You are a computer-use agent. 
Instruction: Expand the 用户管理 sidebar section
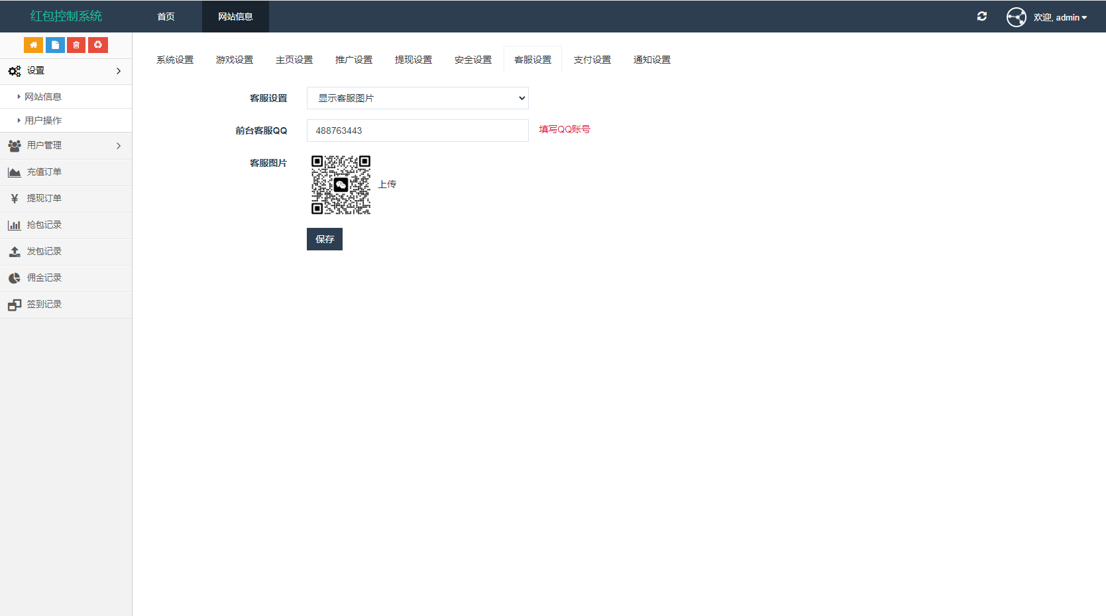pyautogui.click(x=66, y=146)
